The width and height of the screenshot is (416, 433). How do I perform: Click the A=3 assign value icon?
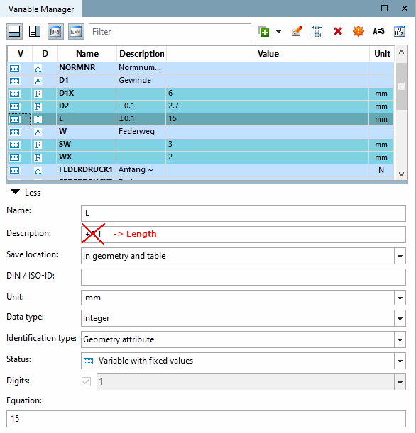(x=378, y=31)
